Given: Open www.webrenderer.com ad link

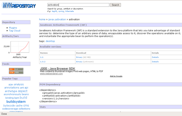Looking at the screenshot, I should click(51, 74).
